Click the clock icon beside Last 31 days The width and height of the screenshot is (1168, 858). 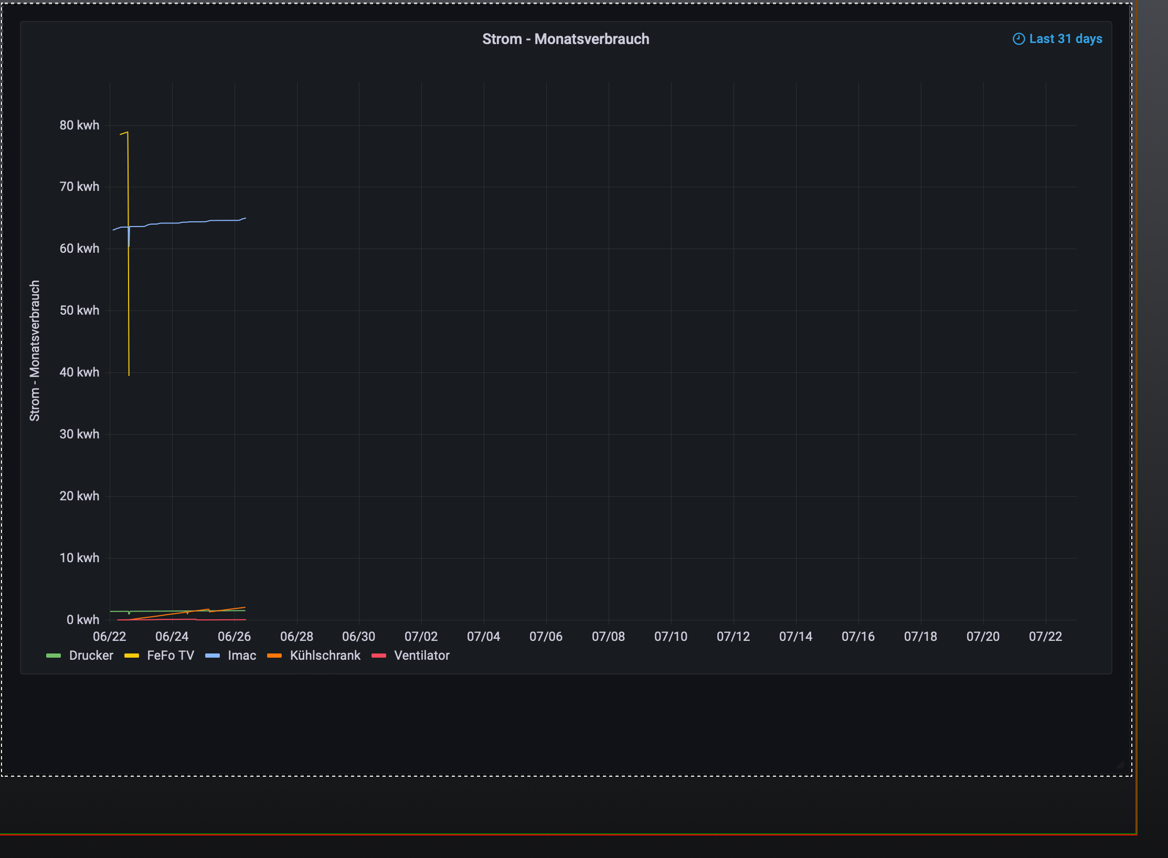[1018, 39]
